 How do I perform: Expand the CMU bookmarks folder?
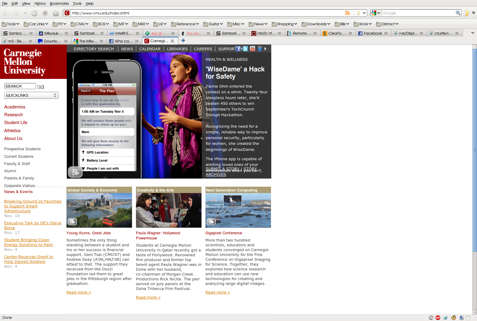80,24
